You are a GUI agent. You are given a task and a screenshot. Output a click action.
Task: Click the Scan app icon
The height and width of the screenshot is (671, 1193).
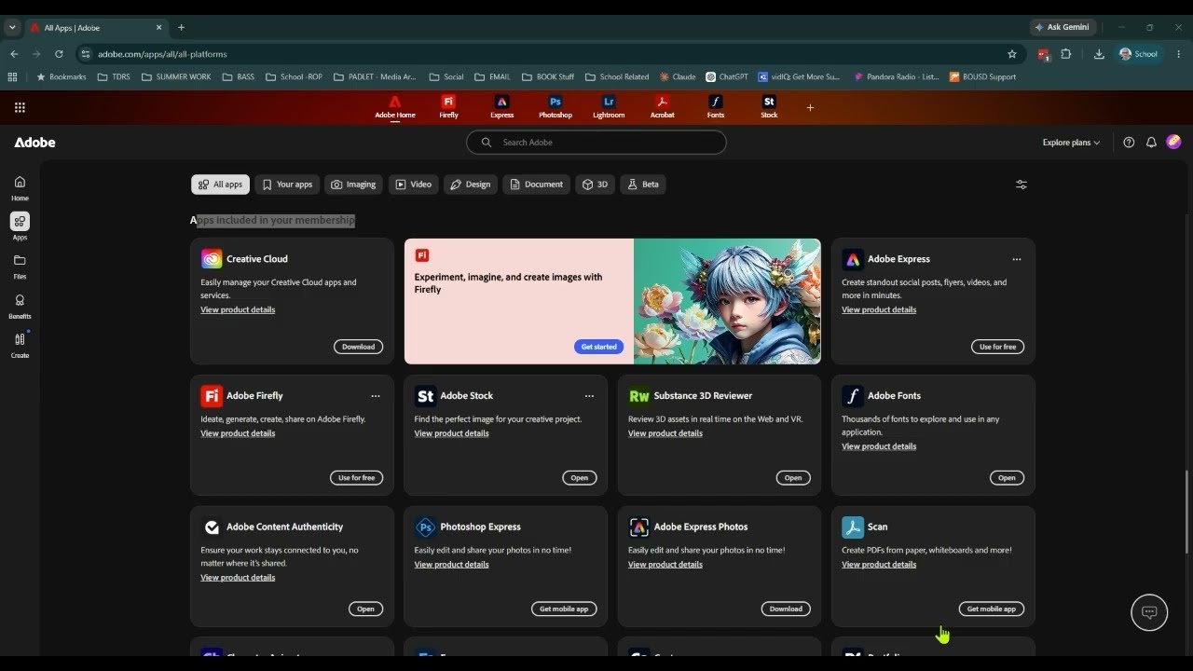(853, 527)
